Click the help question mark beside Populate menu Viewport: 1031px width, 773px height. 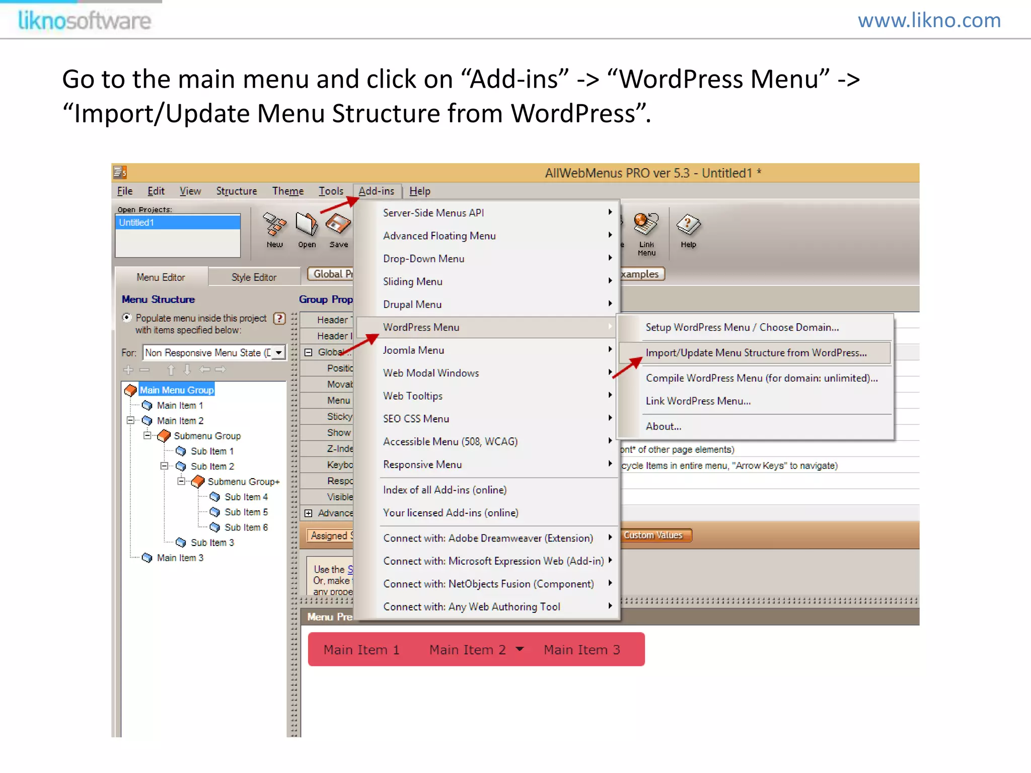tap(279, 319)
